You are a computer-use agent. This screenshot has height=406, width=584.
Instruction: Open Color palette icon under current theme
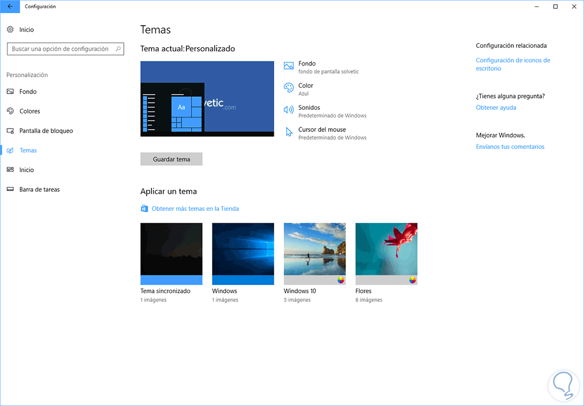(288, 88)
